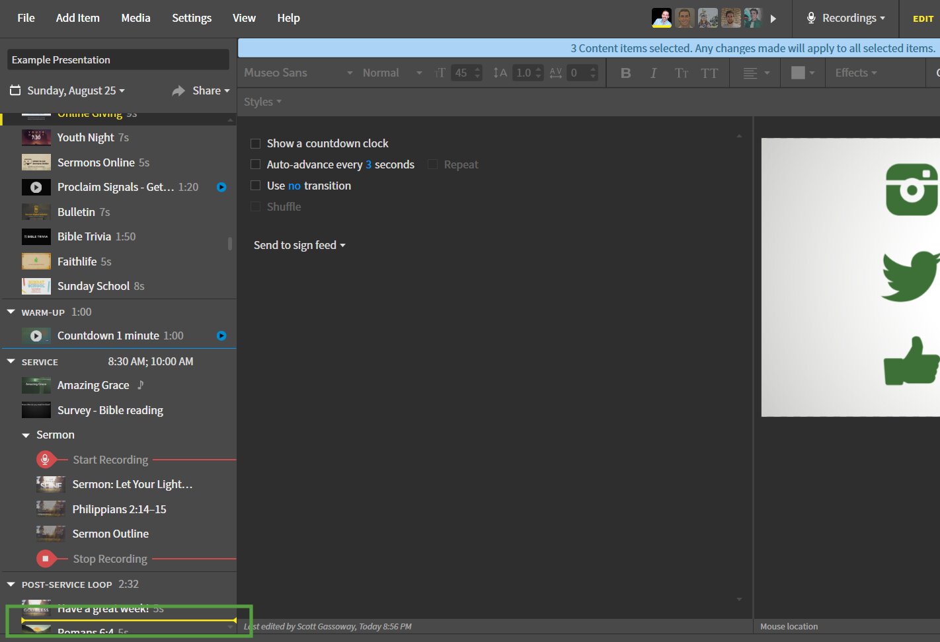The height and width of the screenshot is (642, 940).
Task: Click the character spacing 0 field
Action: pos(582,73)
